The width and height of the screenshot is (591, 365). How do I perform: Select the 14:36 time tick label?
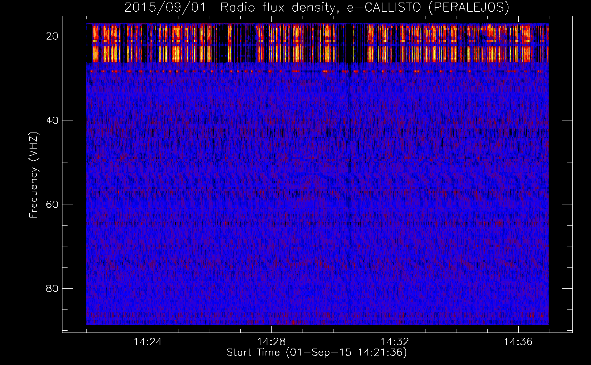click(518, 342)
